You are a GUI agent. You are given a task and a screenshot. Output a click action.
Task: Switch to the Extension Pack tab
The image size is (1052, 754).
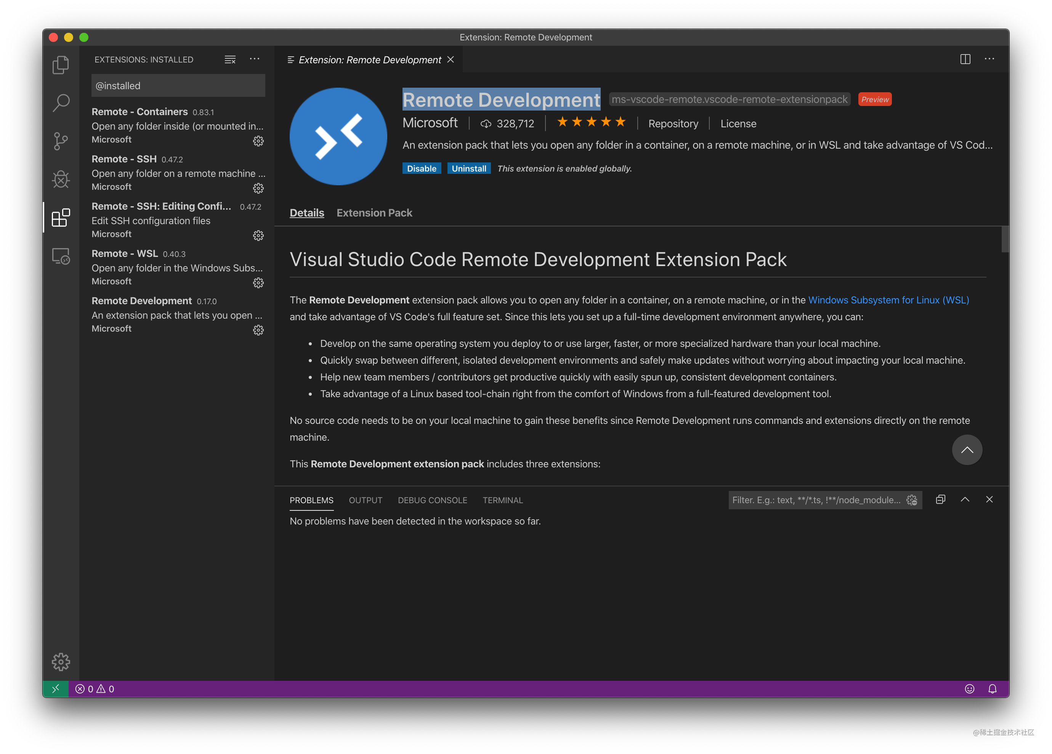point(374,212)
